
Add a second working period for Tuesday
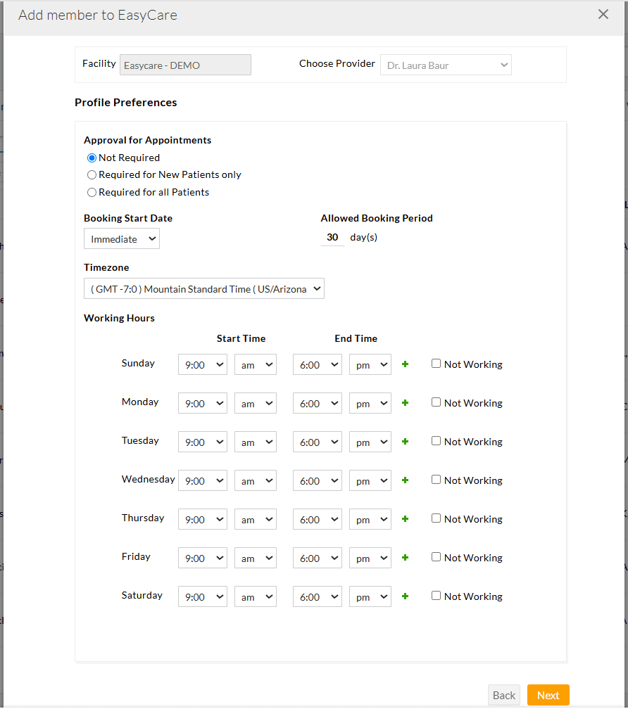coord(404,441)
